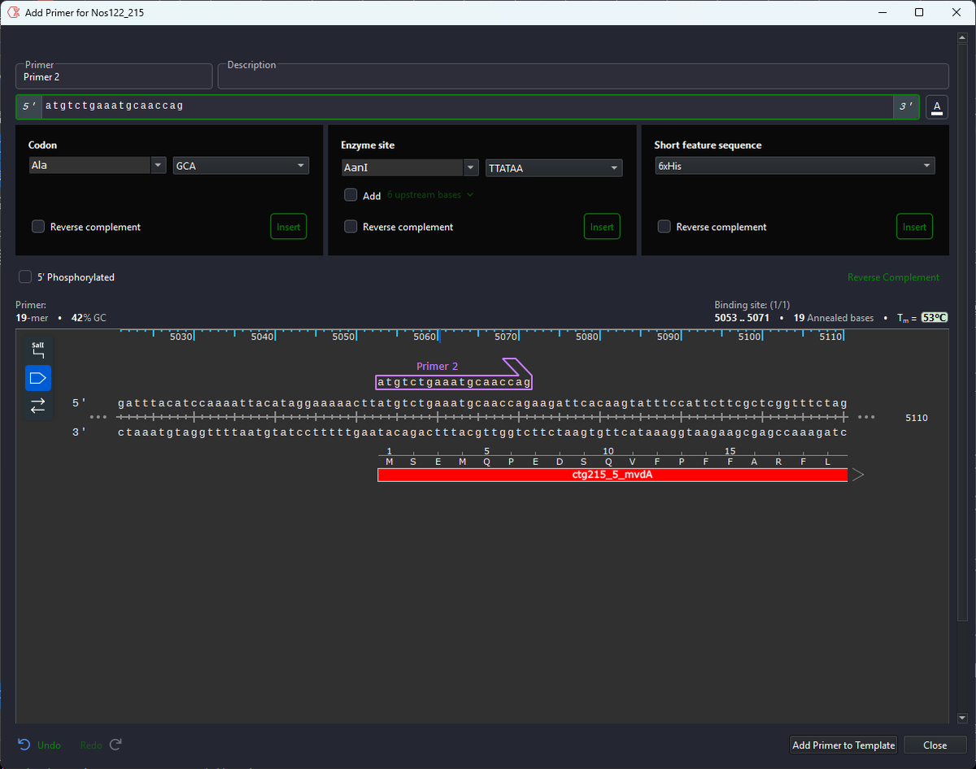
Task: Click the 19 Annealed bases text
Action: [x=834, y=318]
